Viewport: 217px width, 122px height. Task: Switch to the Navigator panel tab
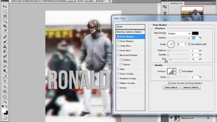coord(176,3)
